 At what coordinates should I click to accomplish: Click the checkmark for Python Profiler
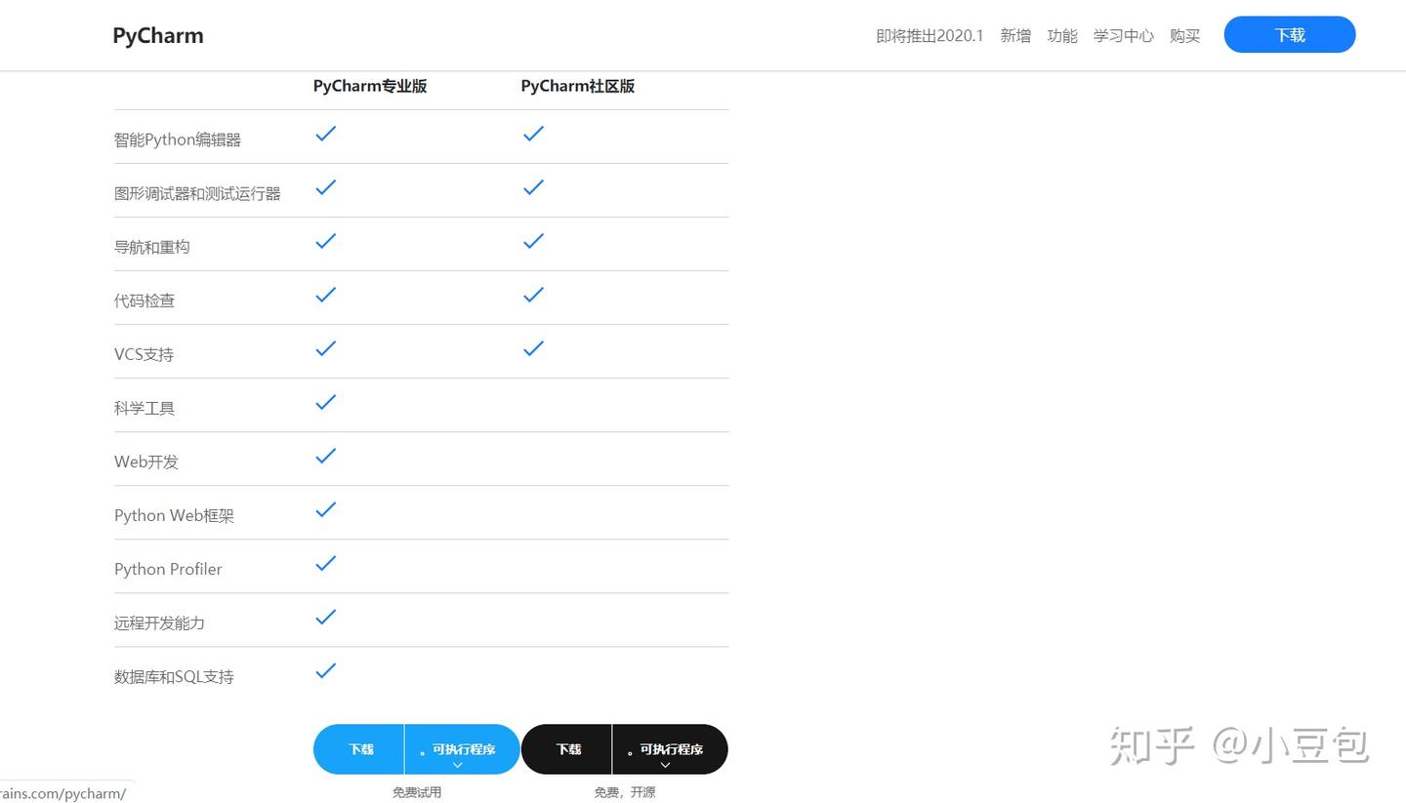(x=326, y=563)
